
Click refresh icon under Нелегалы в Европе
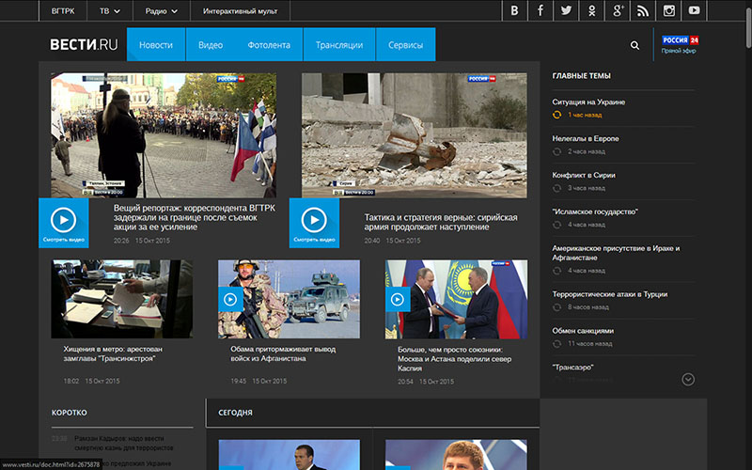coord(556,151)
